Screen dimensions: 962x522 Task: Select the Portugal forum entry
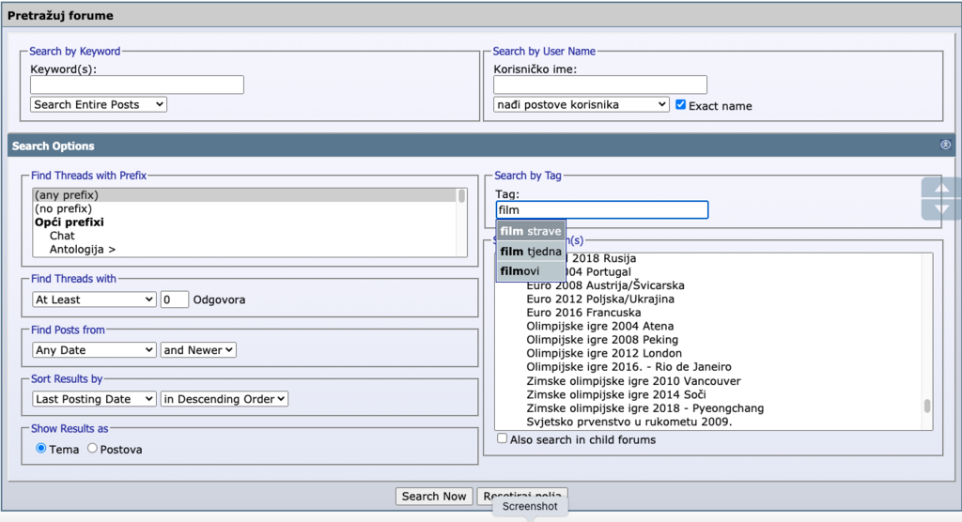click(x=598, y=271)
